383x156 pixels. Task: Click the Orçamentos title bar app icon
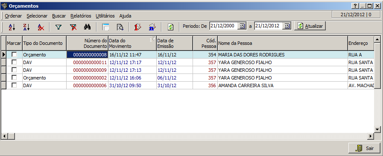[4, 6]
